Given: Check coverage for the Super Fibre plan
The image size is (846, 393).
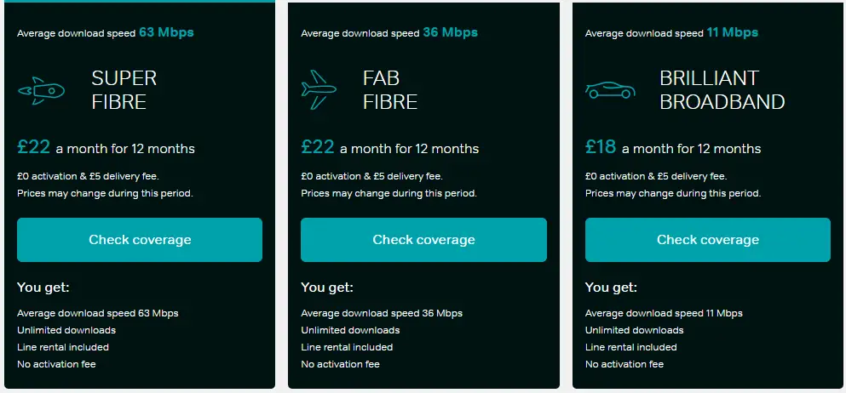Looking at the screenshot, I should (x=140, y=240).
